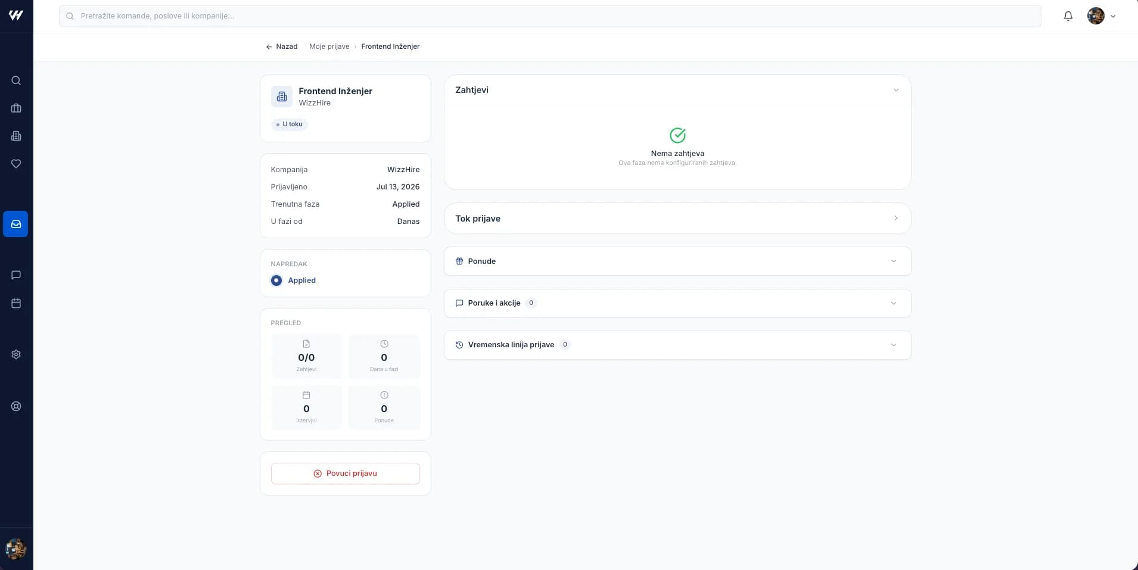
Task: Click the clock icon above Dana u fazi
Action: click(384, 344)
